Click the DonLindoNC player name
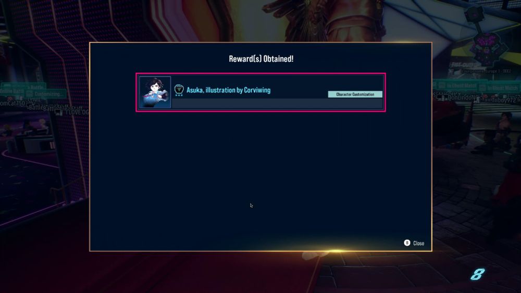 coord(464,98)
